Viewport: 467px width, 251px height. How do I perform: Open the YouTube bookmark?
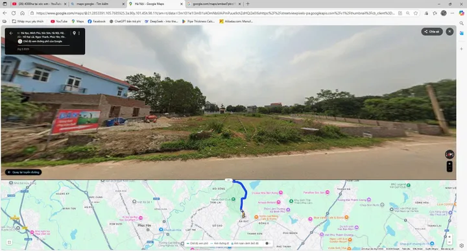tap(59, 21)
